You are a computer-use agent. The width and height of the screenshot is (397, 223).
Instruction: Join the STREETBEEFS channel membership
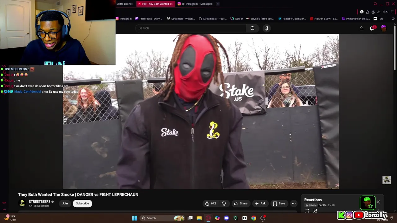pos(65,203)
